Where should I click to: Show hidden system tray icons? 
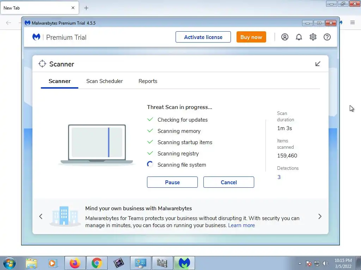(x=300, y=263)
